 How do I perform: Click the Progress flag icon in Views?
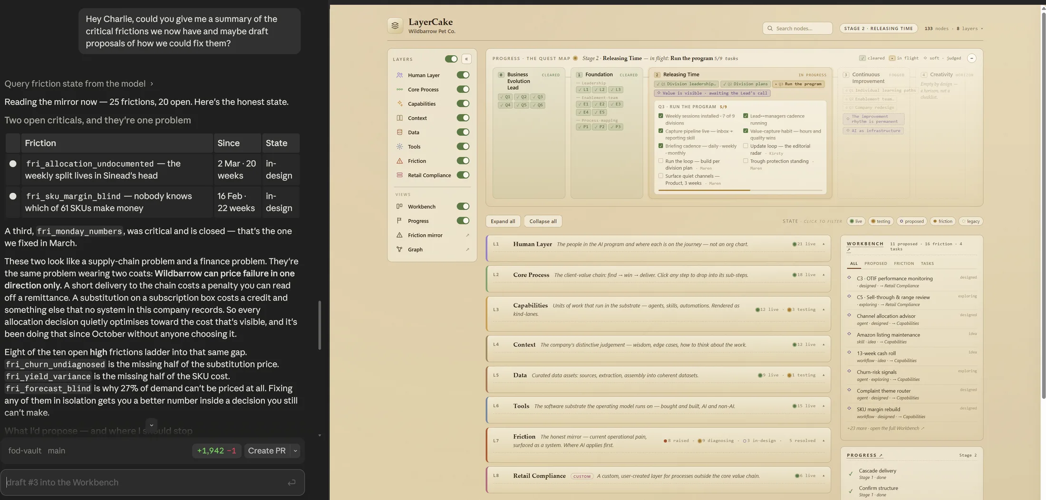tap(399, 221)
